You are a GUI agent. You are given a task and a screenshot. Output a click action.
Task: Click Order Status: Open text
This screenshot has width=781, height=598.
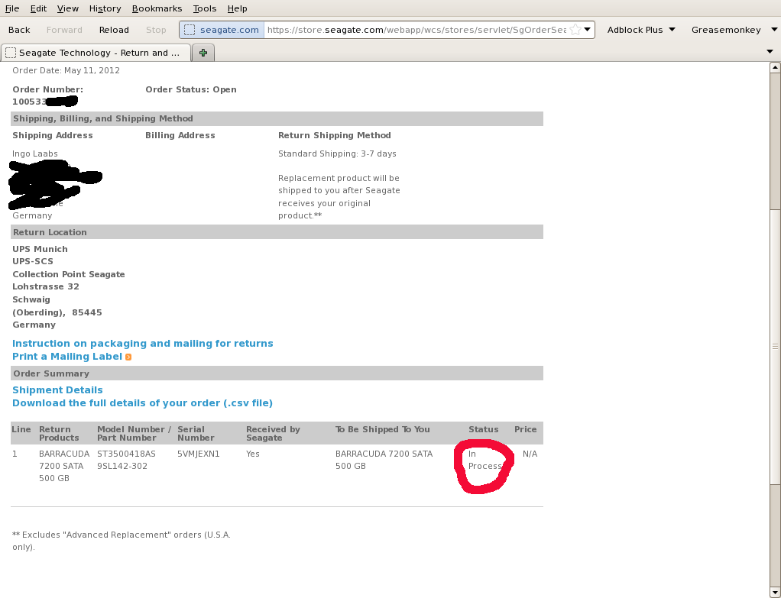coord(191,89)
